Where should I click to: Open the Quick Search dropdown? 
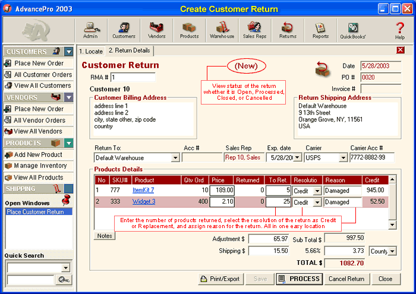coord(65,268)
